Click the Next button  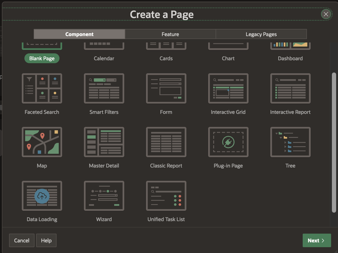[x=316, y=241]
